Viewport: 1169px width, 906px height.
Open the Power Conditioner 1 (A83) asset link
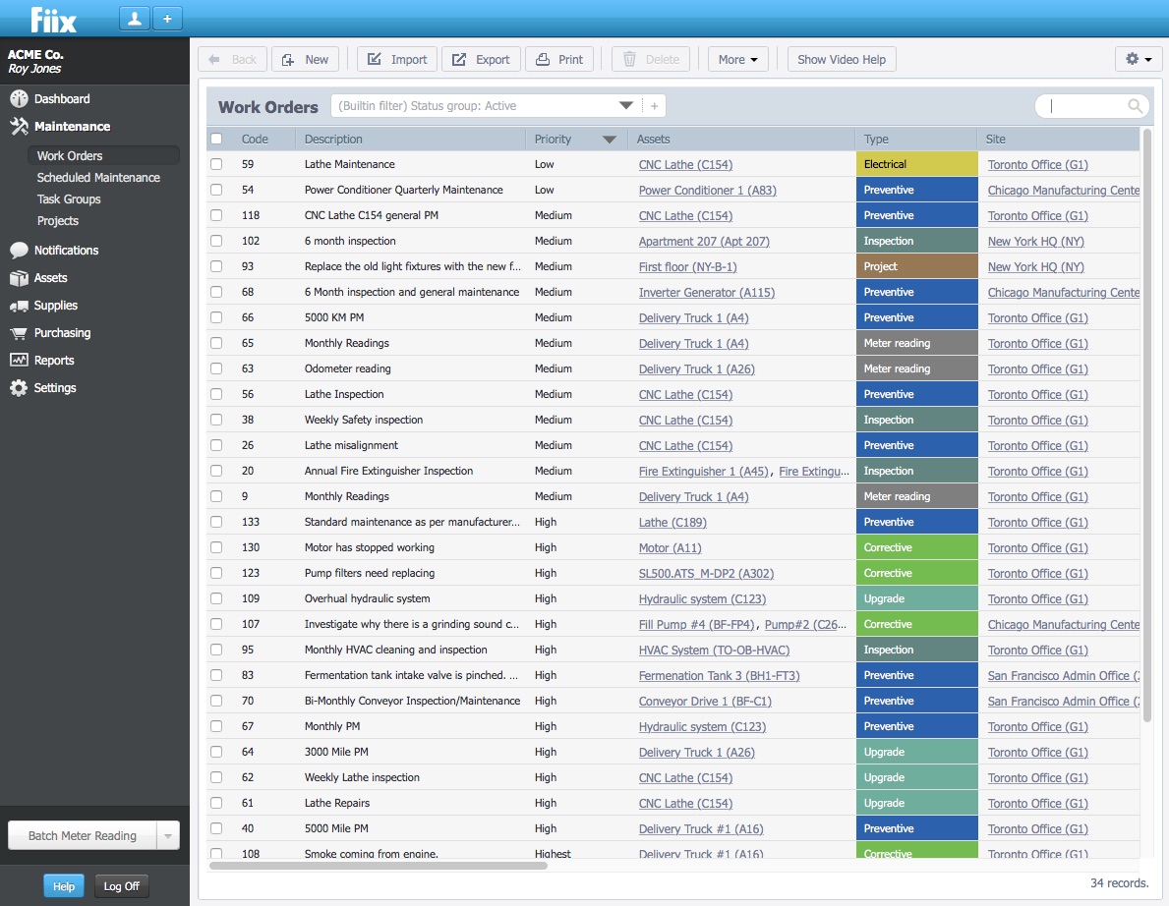tap(707, 191)
